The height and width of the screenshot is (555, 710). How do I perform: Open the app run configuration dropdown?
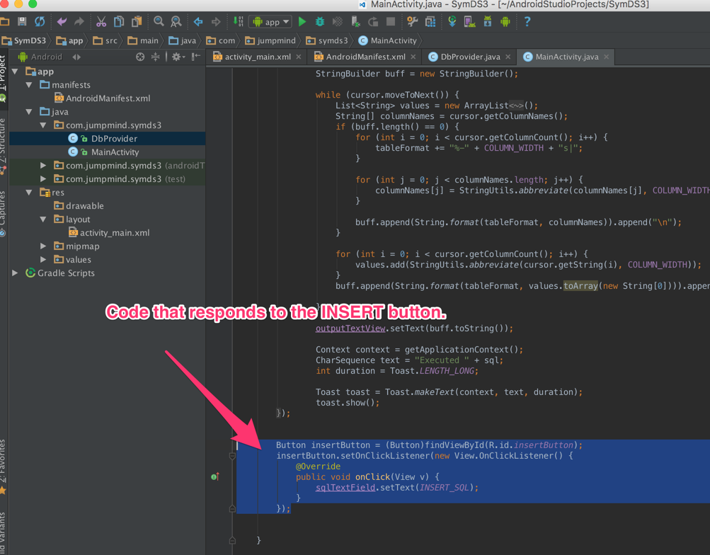click(x=271, y=22)
